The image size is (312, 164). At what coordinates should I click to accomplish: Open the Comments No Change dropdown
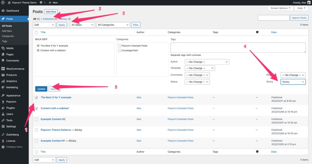click(197, 75)
